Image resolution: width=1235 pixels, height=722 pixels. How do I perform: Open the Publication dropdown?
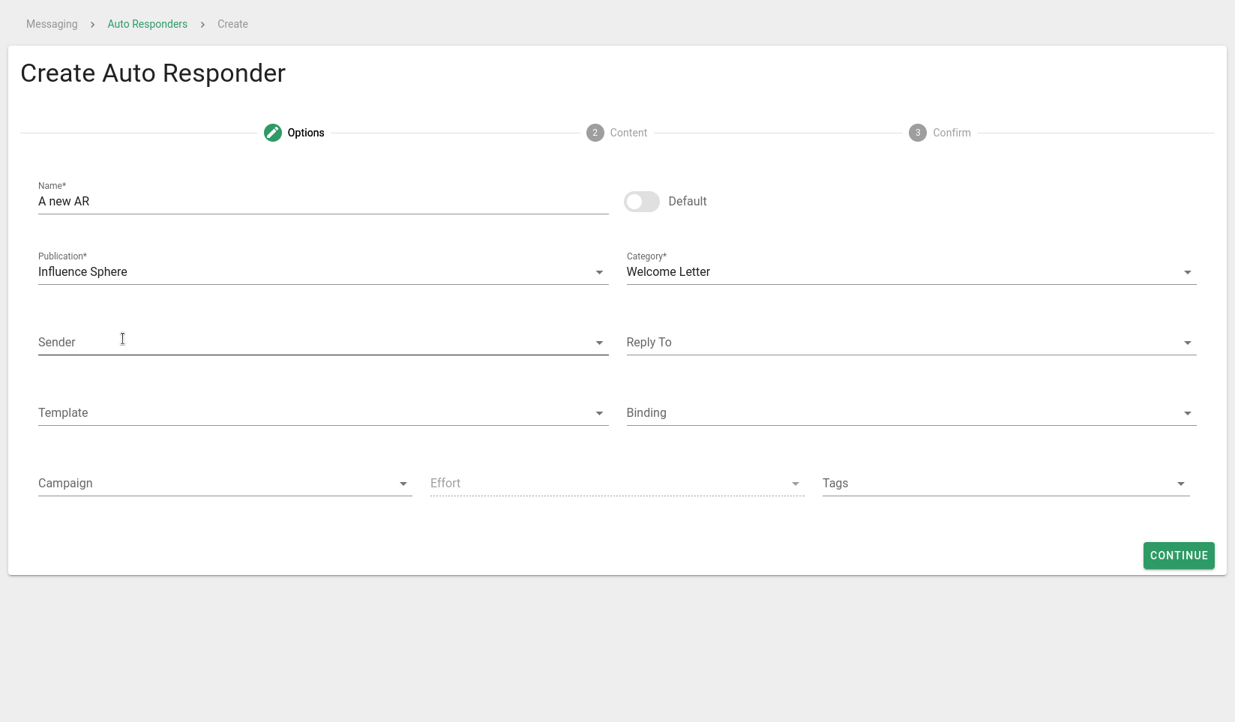point(323,271)
